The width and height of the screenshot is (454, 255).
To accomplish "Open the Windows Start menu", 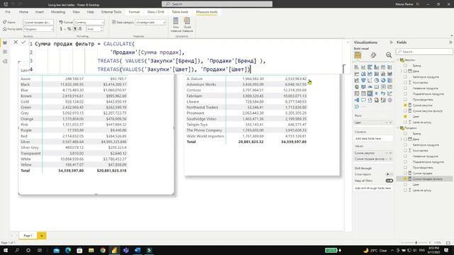I will (x=6, y=250).
